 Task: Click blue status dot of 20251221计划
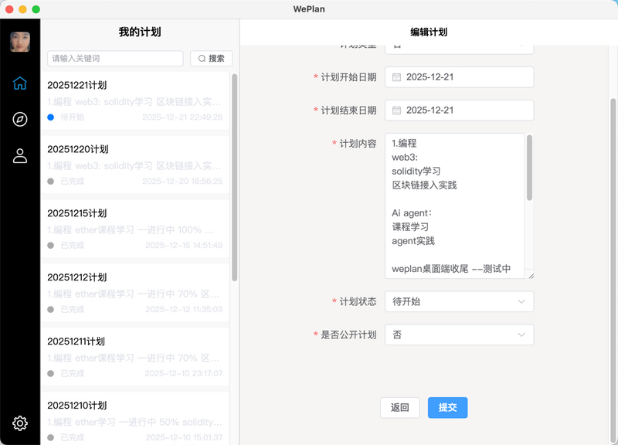51,117
